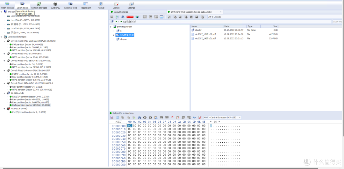Image resolution: width=344 pixels, height=169 pixels.
Task: Click the drive icon left of UTF-8 Unicode
Action: tap(203, 17)
